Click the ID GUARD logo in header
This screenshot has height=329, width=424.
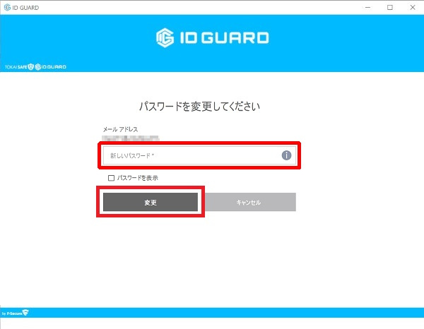(212, 38)
